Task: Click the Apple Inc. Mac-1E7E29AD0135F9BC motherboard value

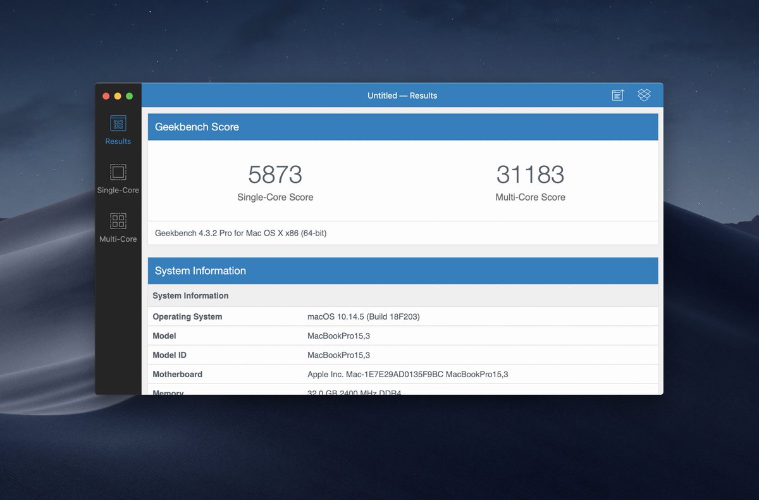Action: coord(408,374)
